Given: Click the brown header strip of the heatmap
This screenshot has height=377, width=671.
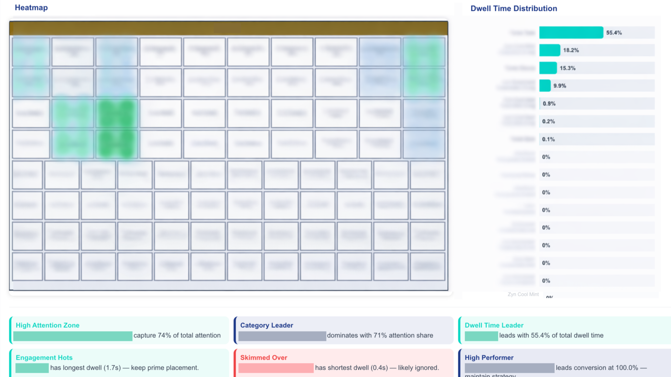Looking at the screenshot, I should point(228,28).
